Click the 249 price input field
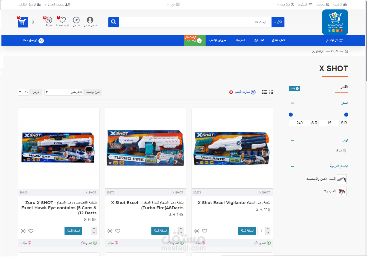Screen dimensions: 367x257 pyautogui.click(x=300, y=123)
